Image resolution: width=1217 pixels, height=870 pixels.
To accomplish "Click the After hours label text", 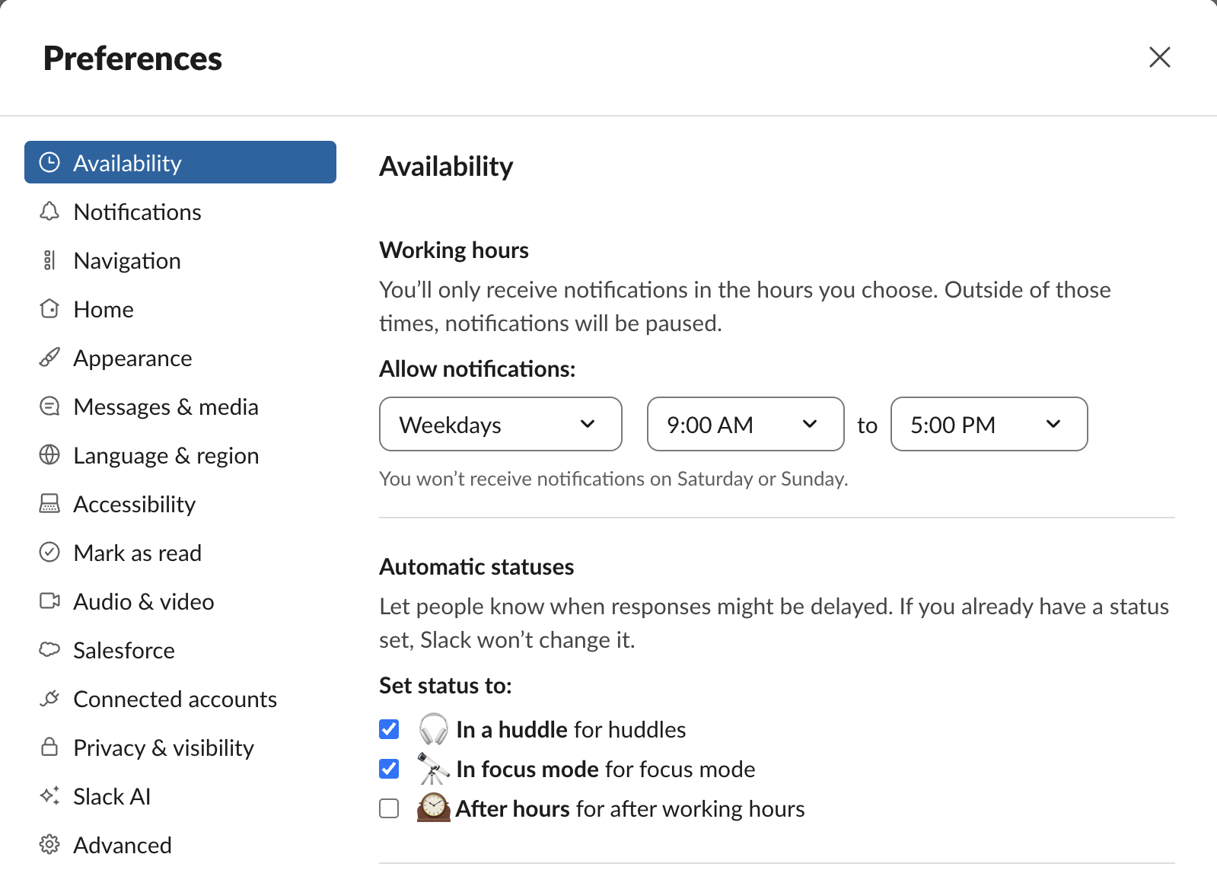I will click(x=512, y=808).
